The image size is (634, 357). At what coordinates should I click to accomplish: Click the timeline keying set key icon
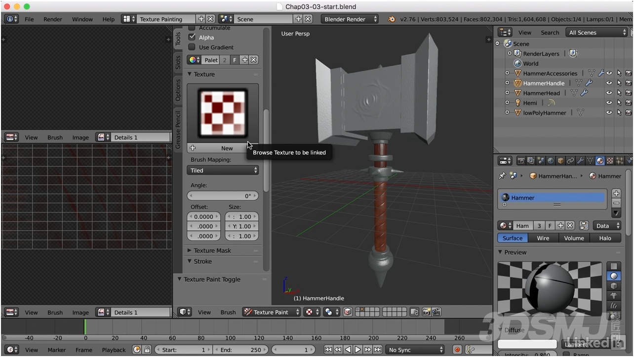click(470, 350)
